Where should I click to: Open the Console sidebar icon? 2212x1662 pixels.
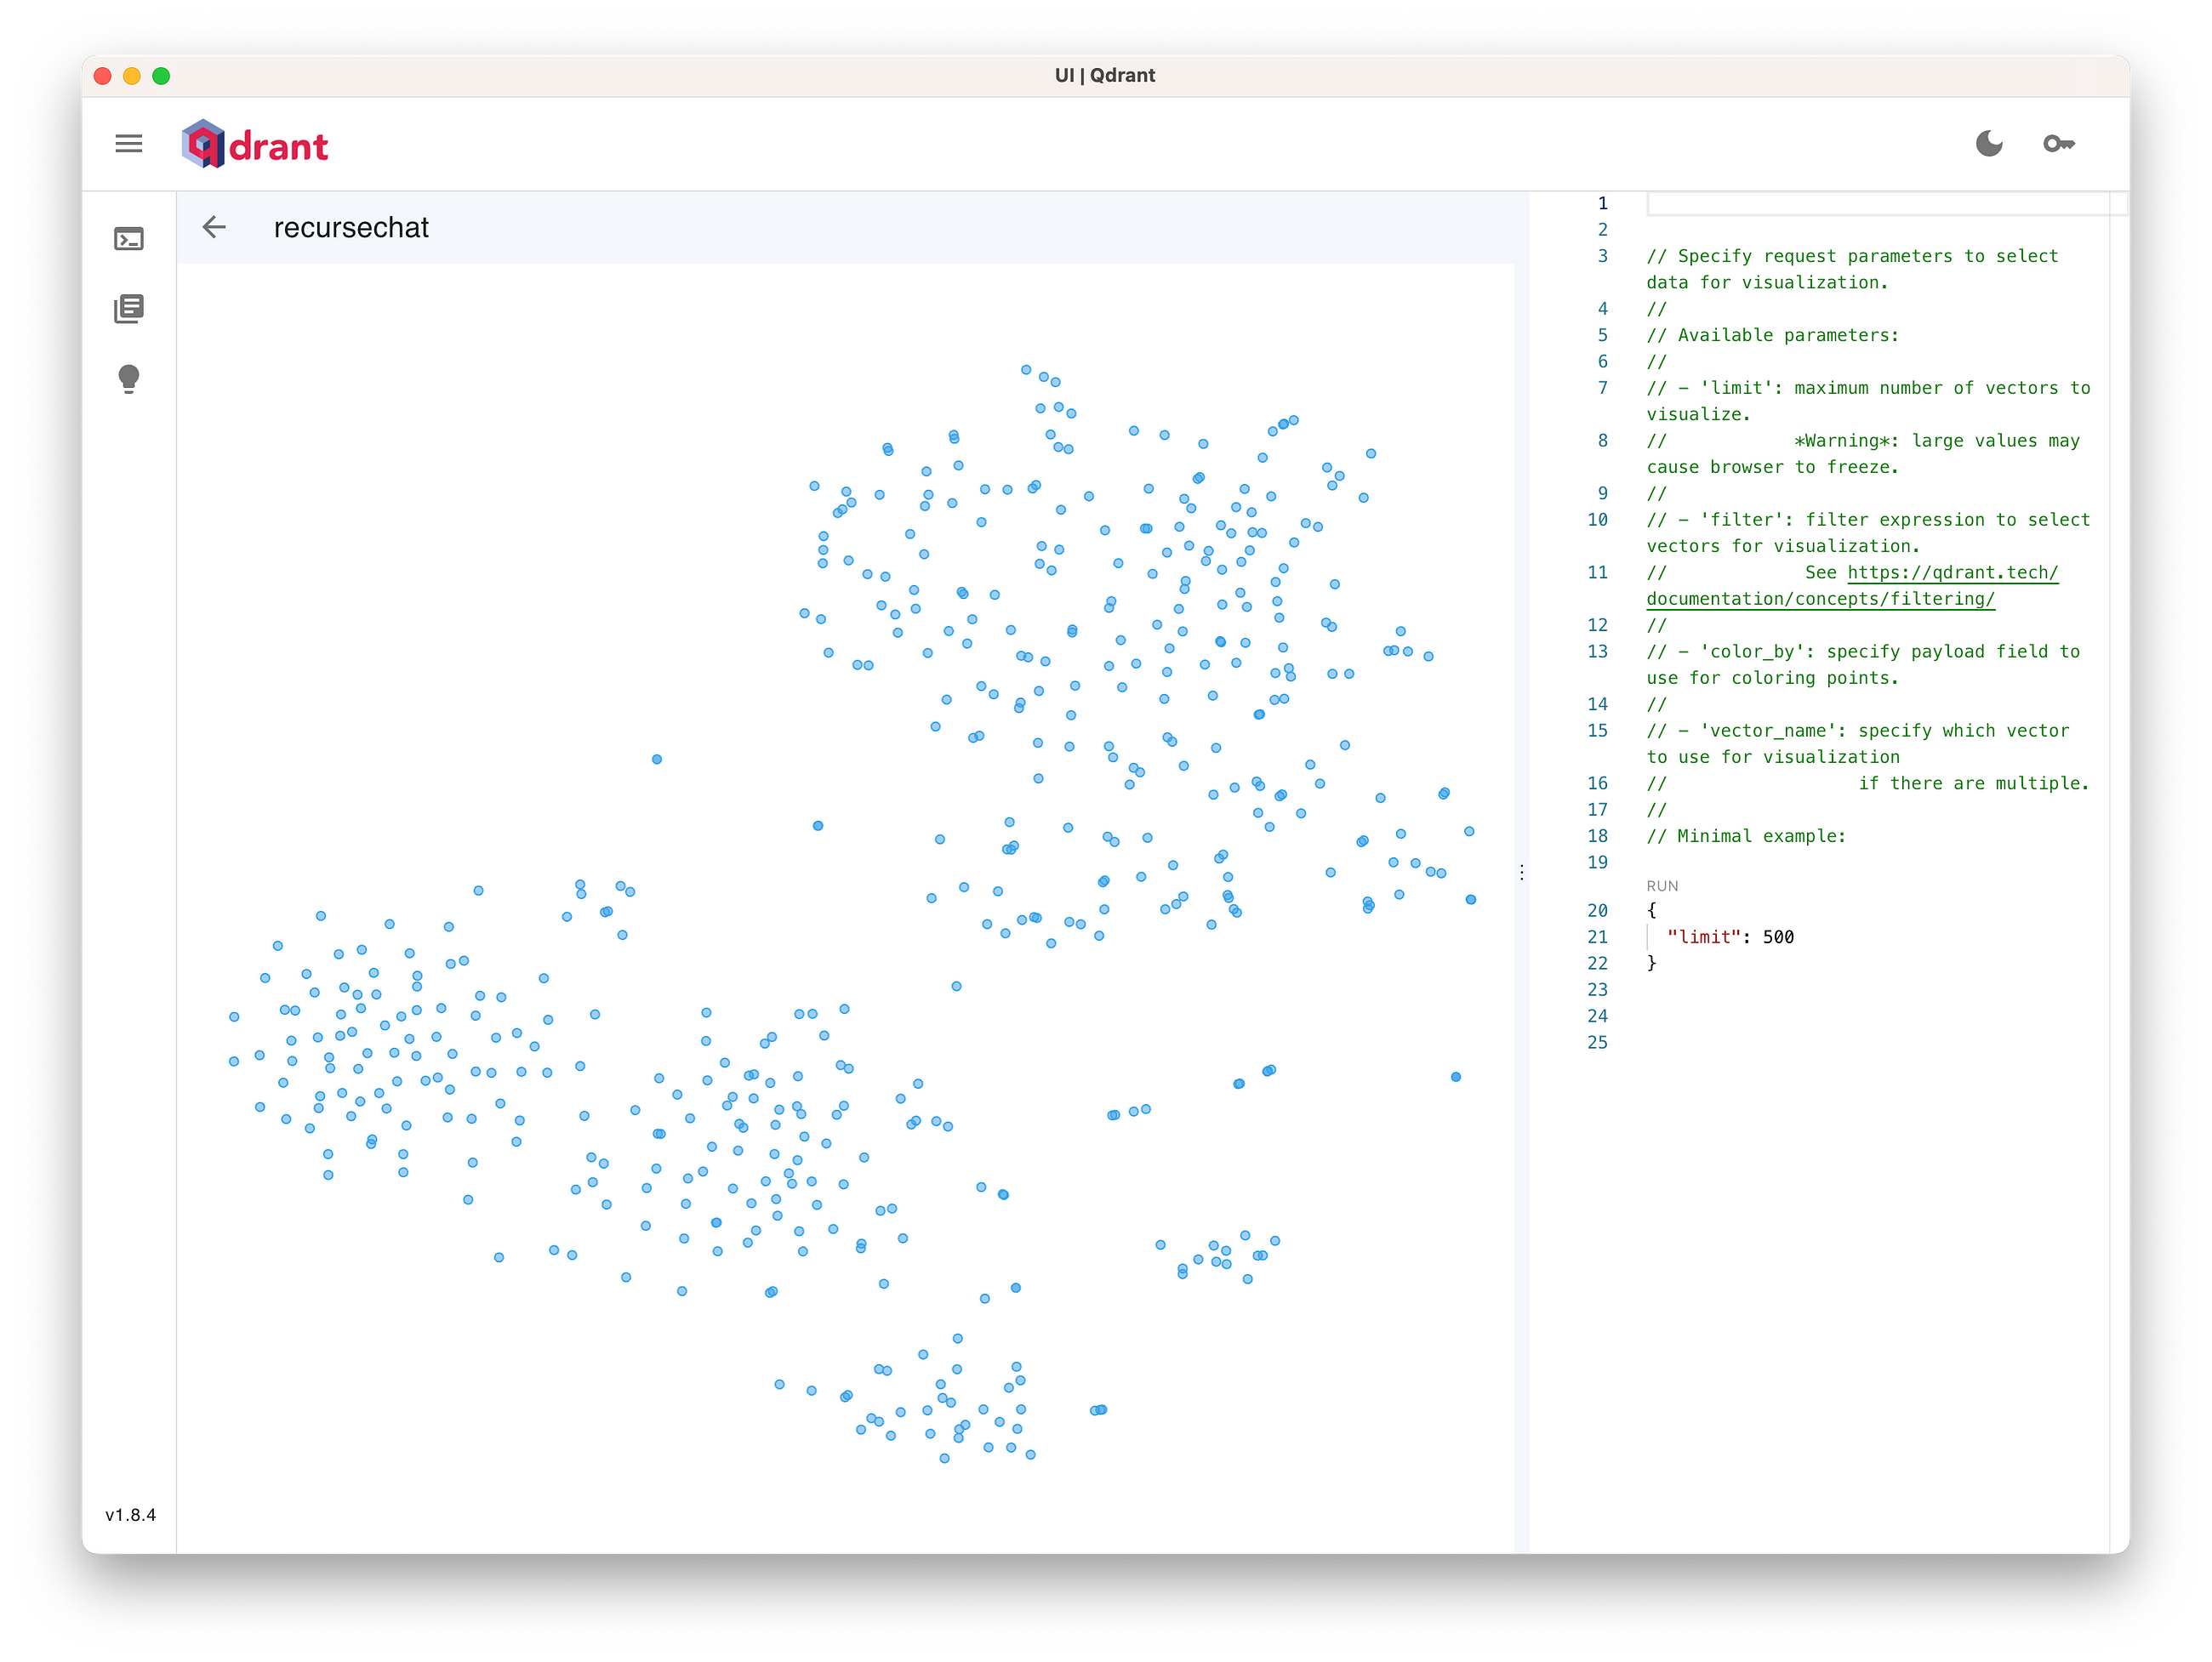[x=129, y=239]
